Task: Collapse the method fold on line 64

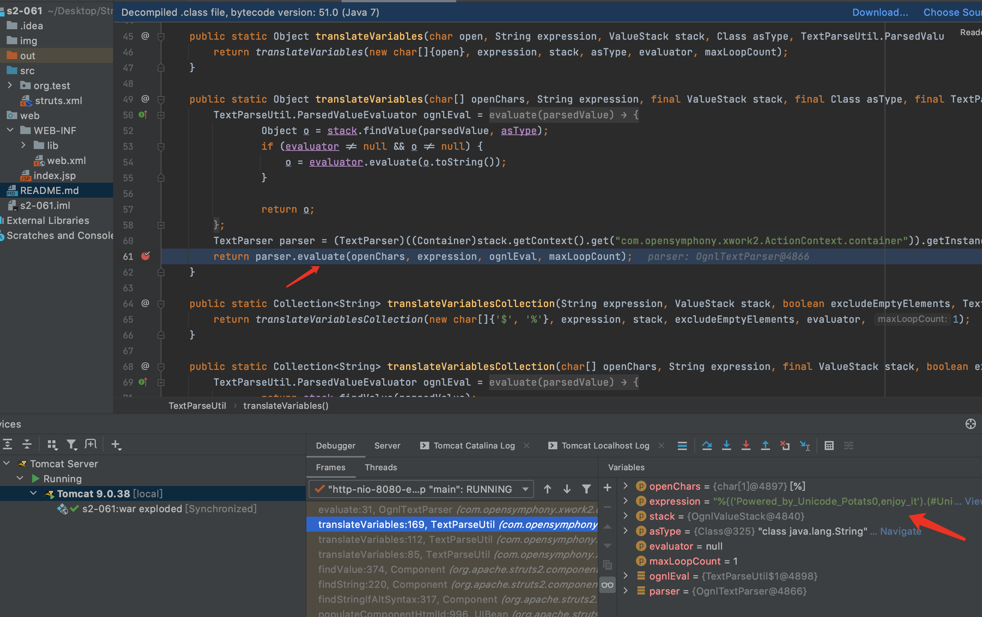Action: [161, 304]
